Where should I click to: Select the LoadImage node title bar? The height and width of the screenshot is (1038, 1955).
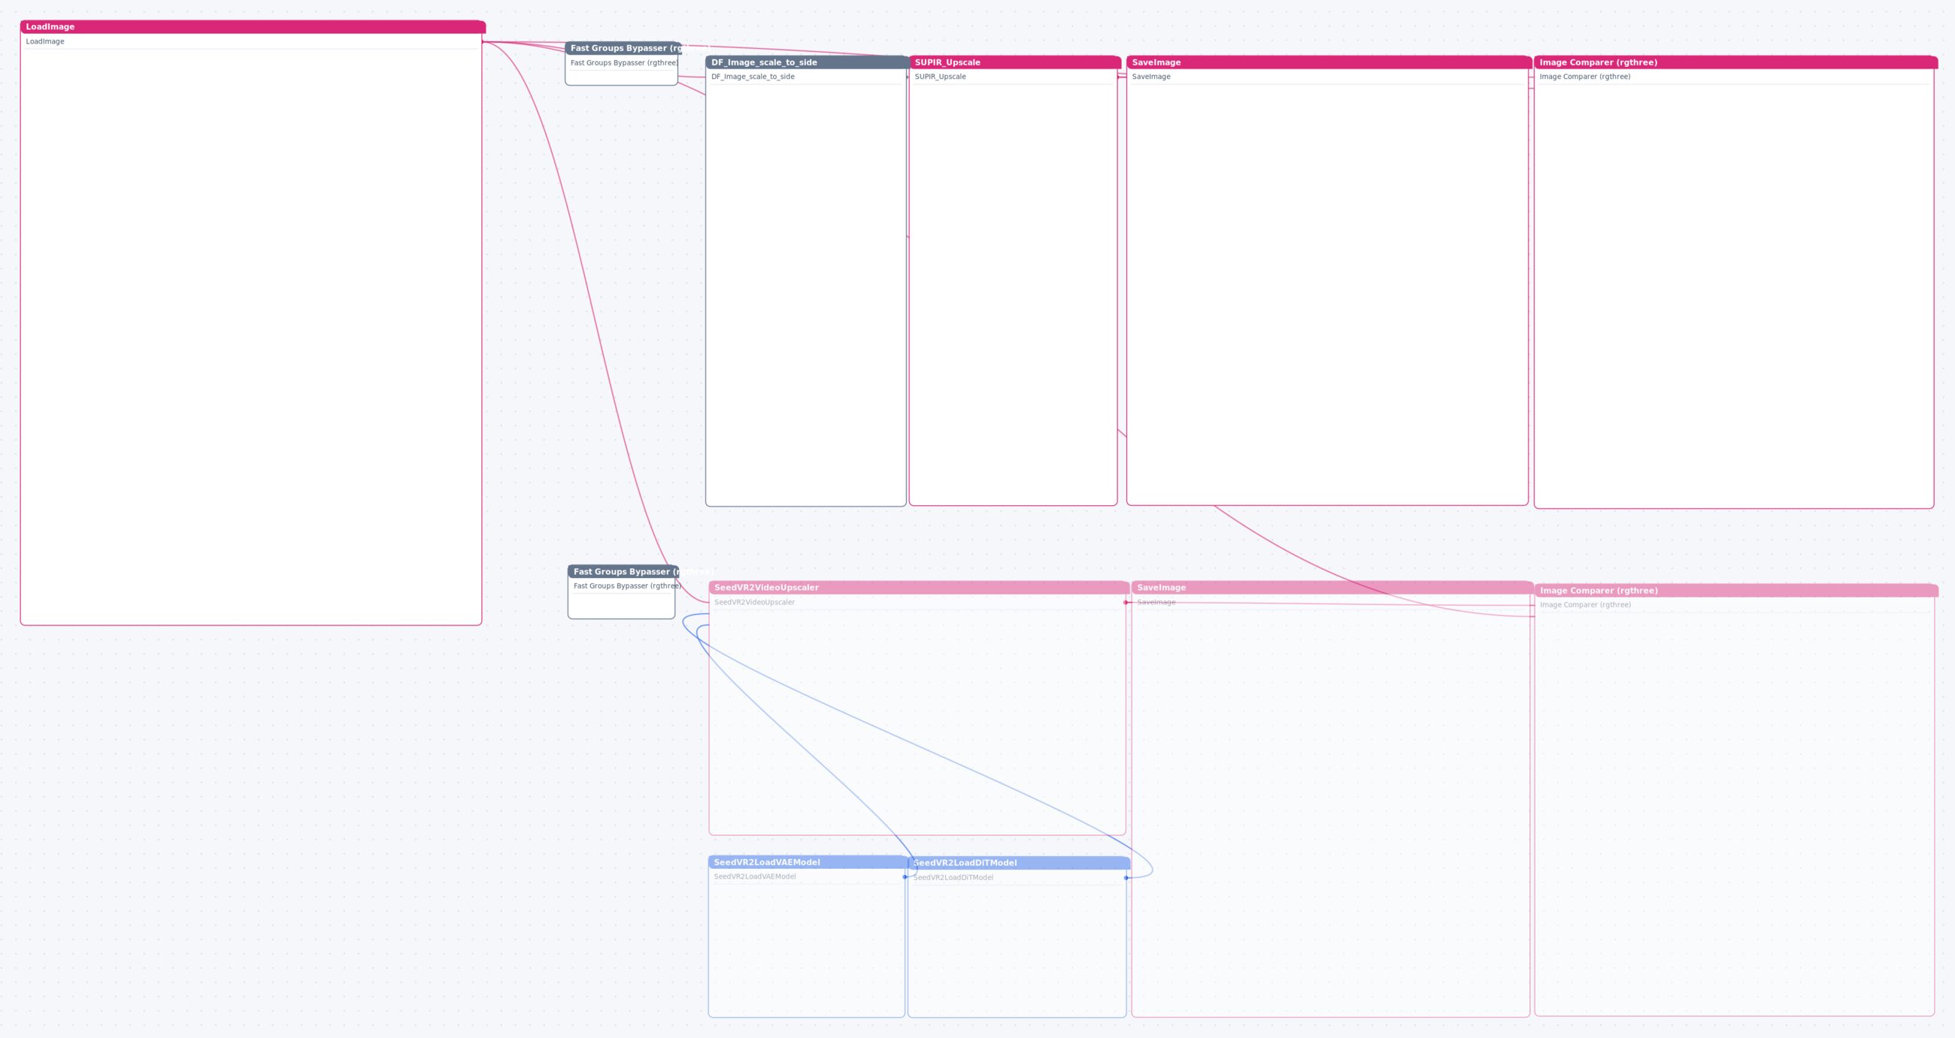[253, 26]
